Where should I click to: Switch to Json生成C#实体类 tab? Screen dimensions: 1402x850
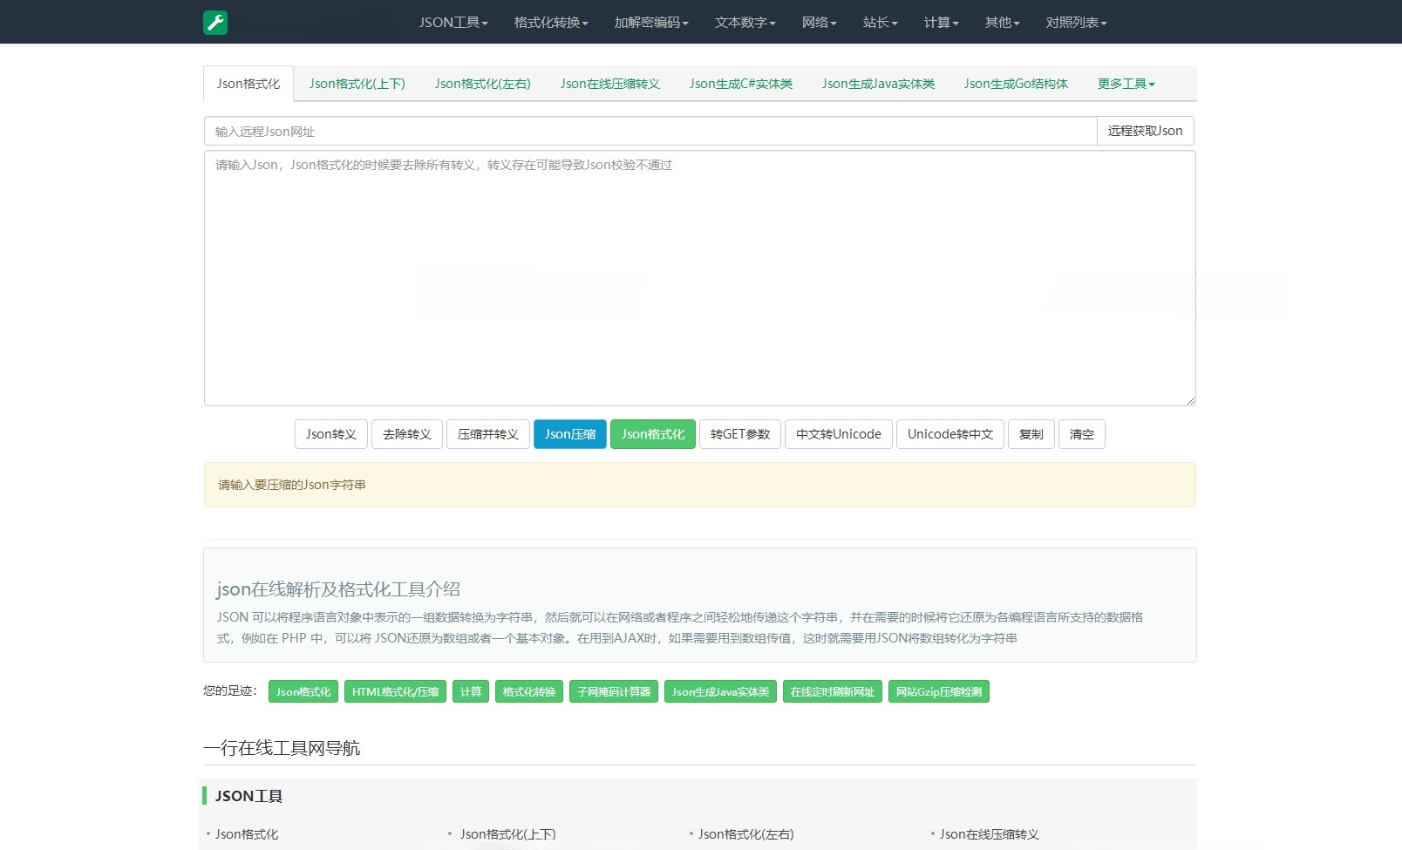pos(739,84)
